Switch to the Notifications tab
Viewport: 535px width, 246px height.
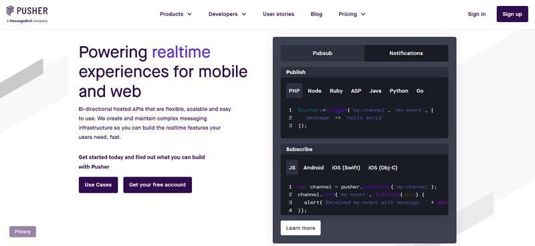click(406, 53)
